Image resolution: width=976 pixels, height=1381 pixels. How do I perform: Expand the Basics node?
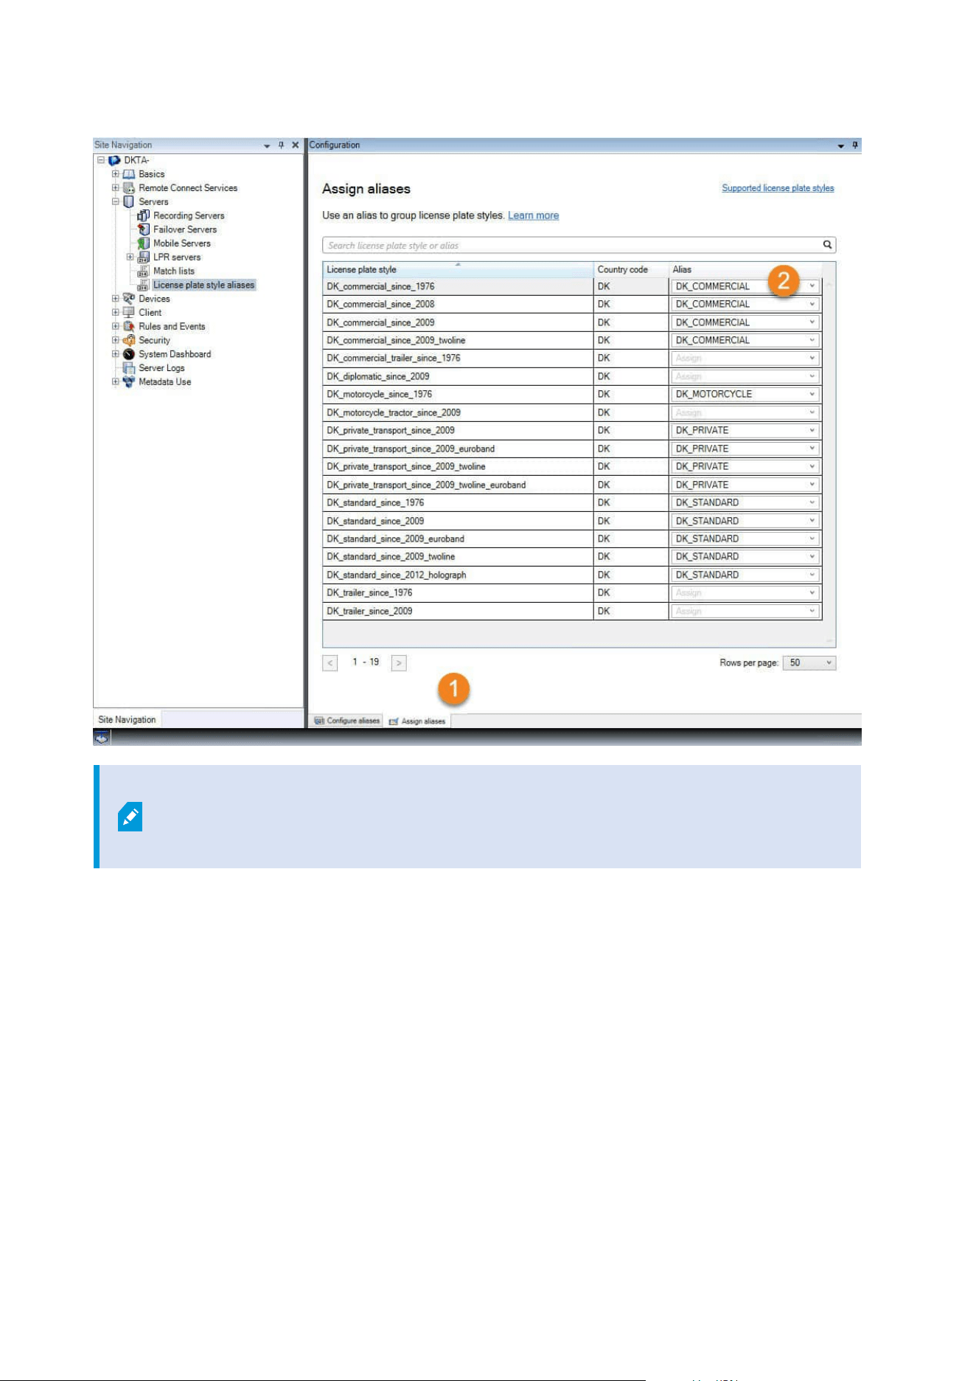(x=116, y=174)
